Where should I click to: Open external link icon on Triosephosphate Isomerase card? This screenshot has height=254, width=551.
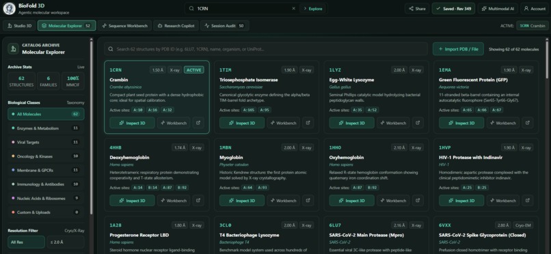[308, 123]
